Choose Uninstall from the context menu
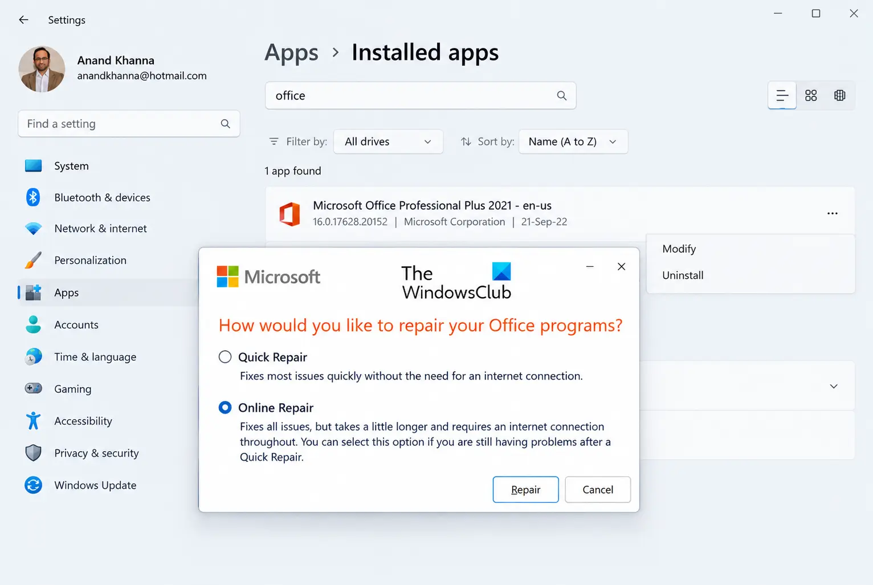873x585 pixels. 683,275
